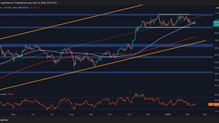The image size is (219, 123).
Task: Click the Jul label on time axis
Action: [52, 115]
